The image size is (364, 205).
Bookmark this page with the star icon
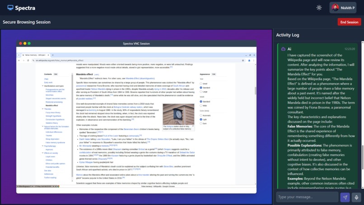tap(243, 61)
